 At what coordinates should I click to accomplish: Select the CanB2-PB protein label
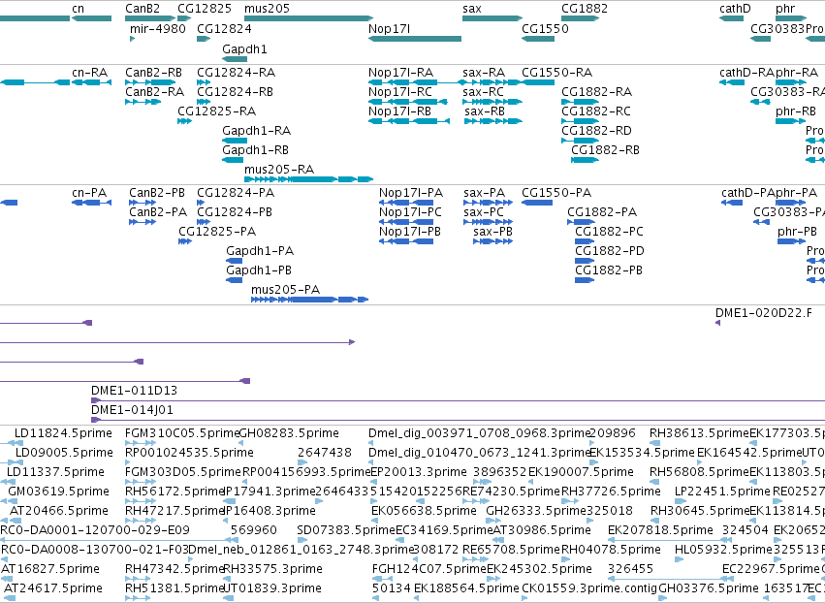[x=157, y=193]
